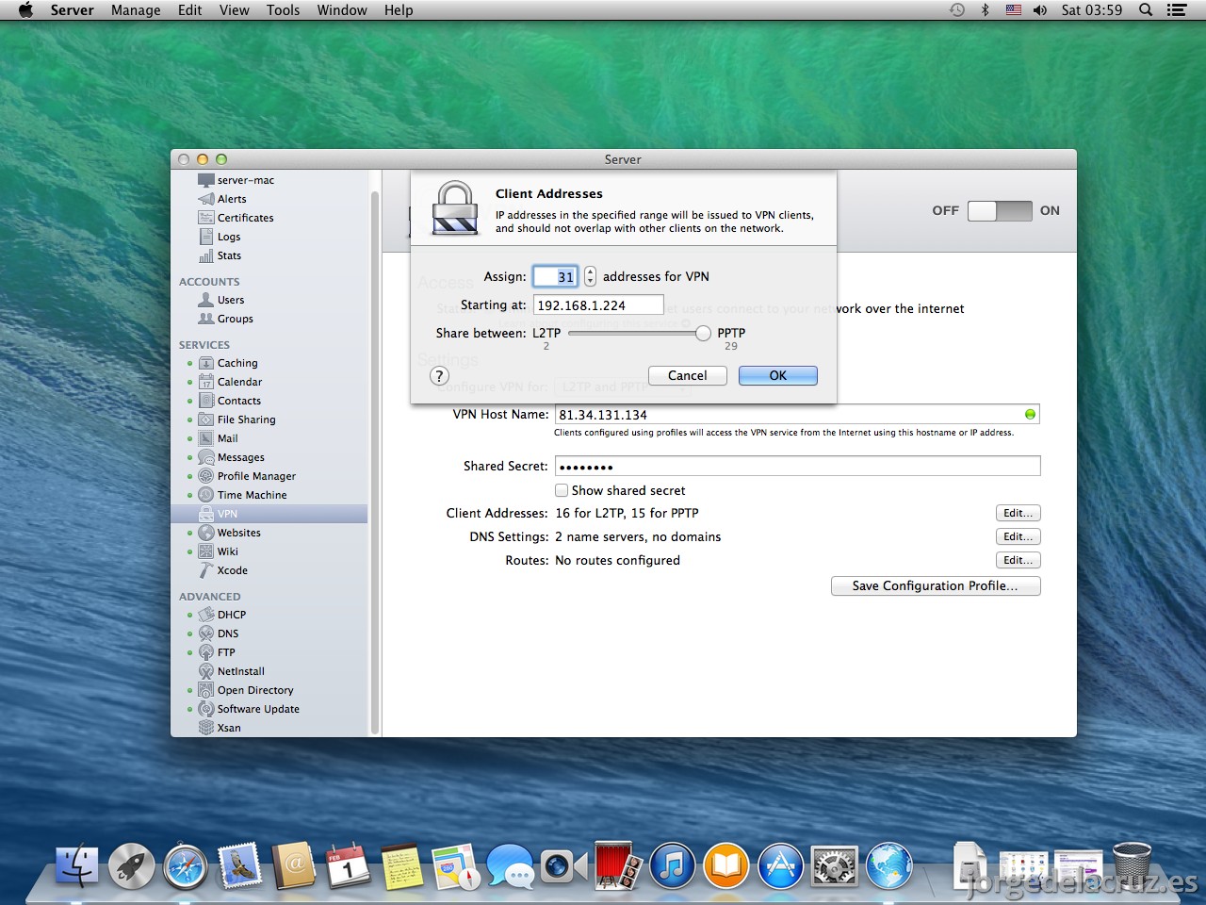Click the sidebar scrollbar
Image resolution: width=1206 pixels, height=905 pixels.
click(x=375, y=462)
